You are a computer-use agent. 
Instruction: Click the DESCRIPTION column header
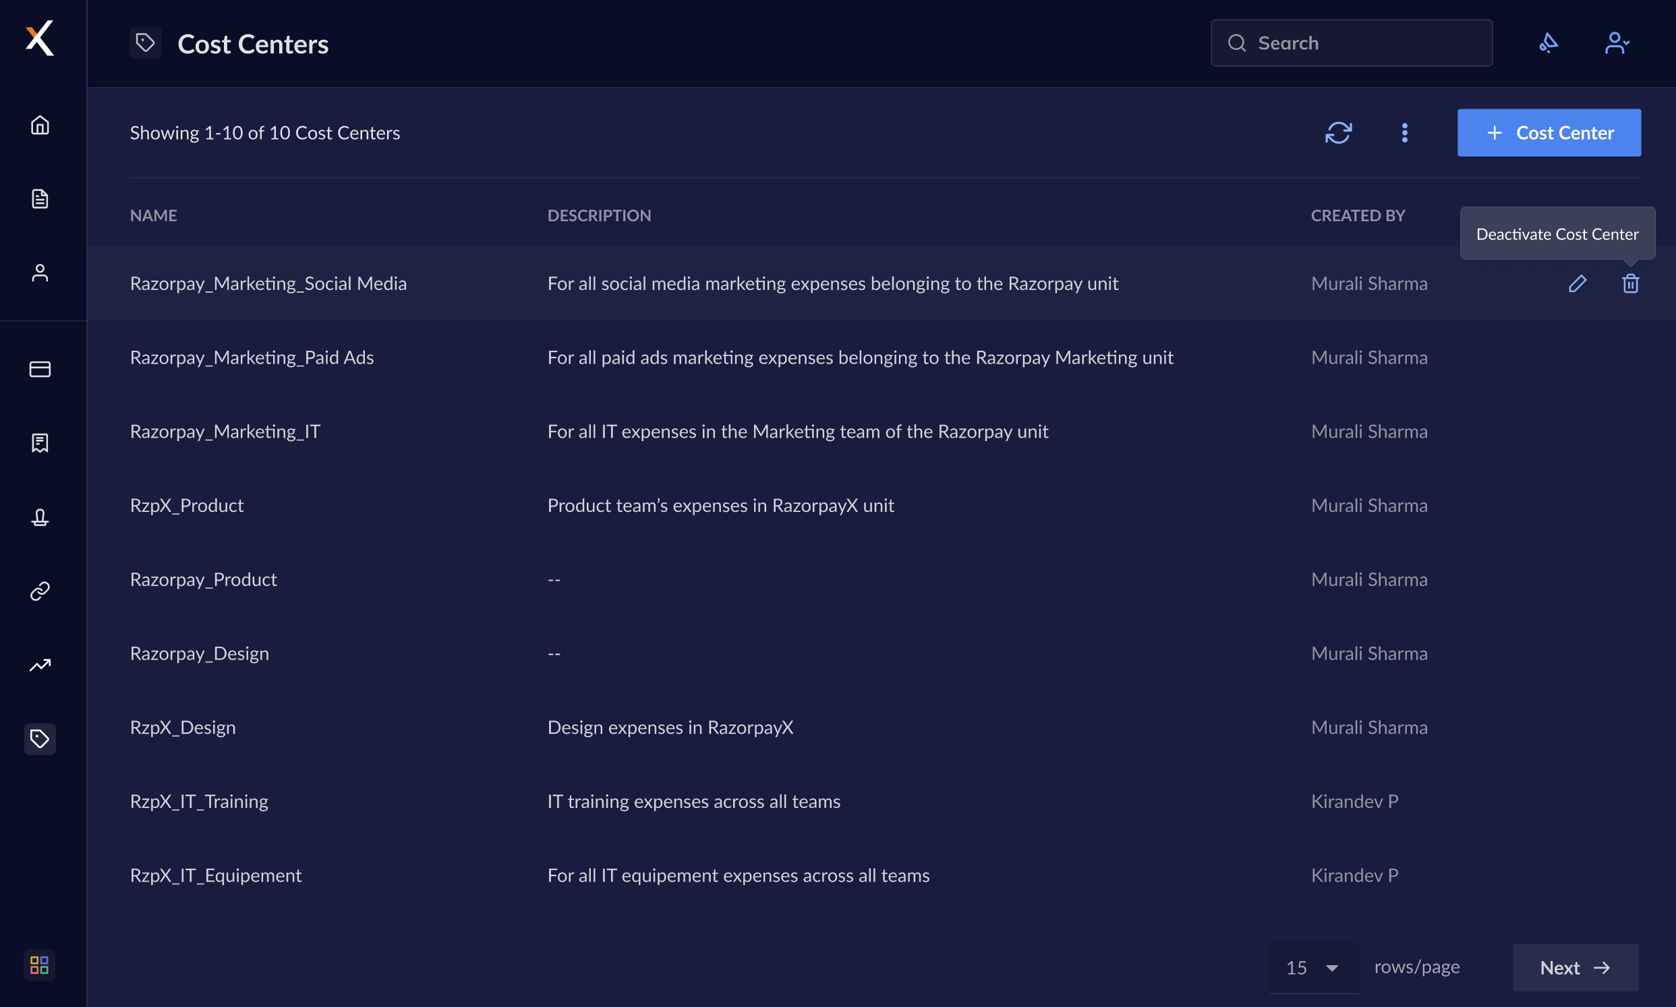tap(599, 216)
